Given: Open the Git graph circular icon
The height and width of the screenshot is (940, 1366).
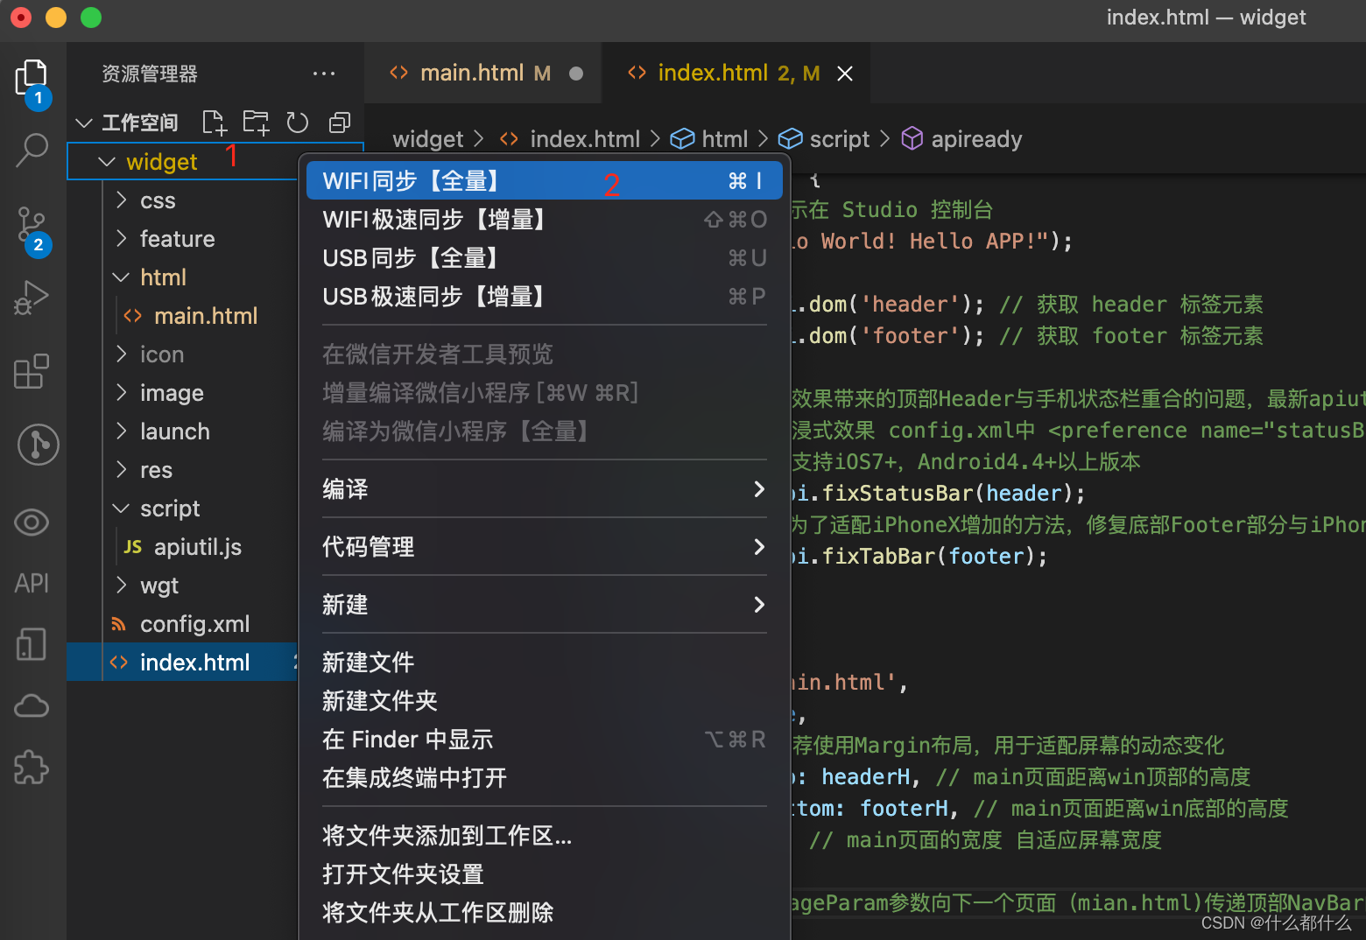Looking at the screenshot, I should [38, 445].
